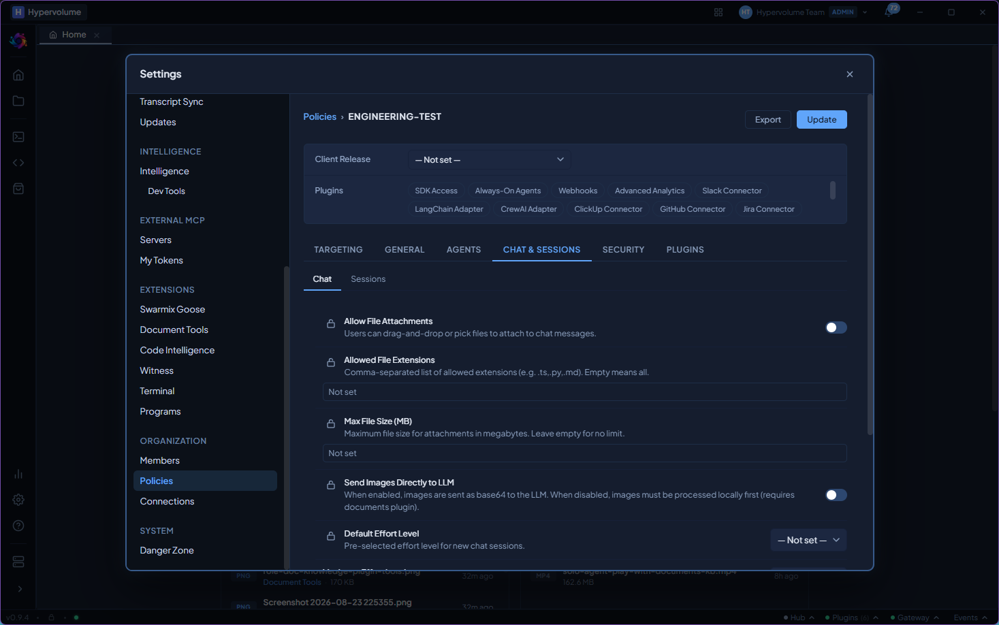
Task: Open Swarmix Goose extension settings
Action: 172,309
